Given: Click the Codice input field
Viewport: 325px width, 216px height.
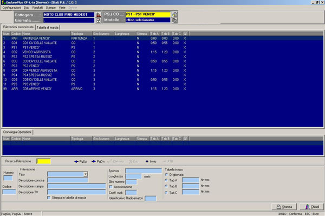Looking at the screenshot, I should tap(9, 192).
